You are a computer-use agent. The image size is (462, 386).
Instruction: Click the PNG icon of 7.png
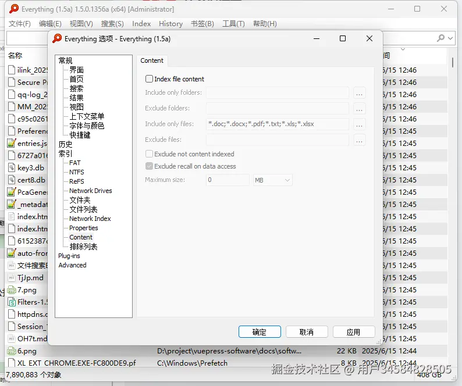pos(12,290)
